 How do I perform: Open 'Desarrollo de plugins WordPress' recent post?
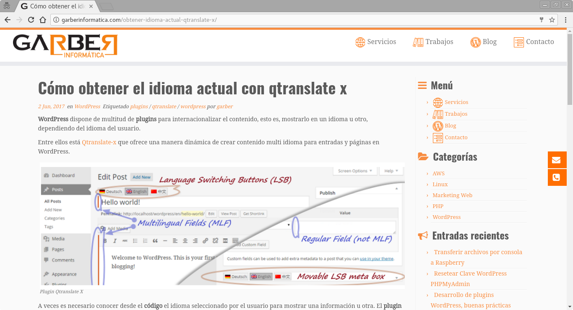tap(471, 300)
